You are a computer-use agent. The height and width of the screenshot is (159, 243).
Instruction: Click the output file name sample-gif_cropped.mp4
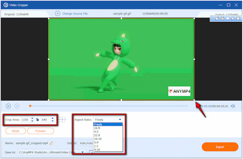32,143
